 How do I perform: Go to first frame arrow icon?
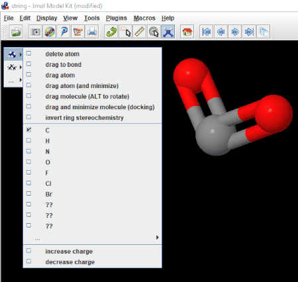tap(207, 32)
